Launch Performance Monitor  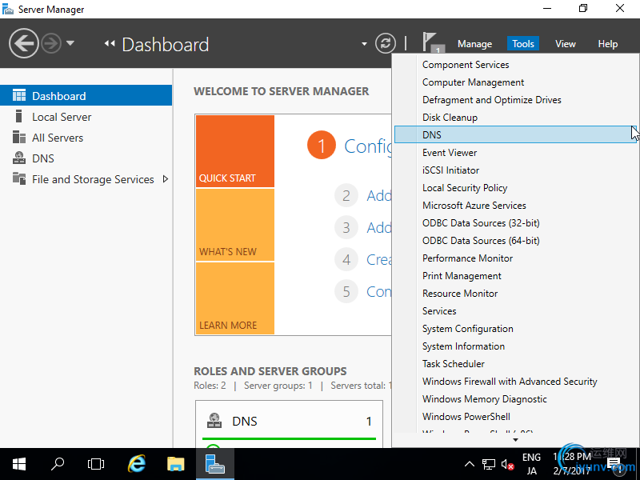[x=467, y=258]
